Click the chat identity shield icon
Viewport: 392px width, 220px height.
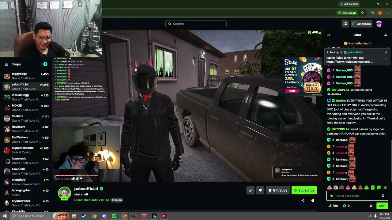(x=332, y=196)
